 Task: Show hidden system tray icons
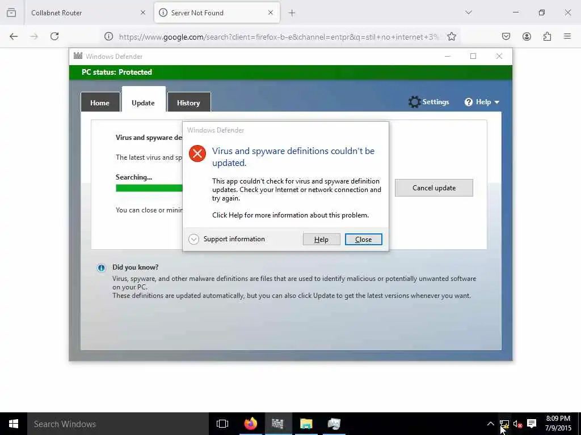[490, 424]
